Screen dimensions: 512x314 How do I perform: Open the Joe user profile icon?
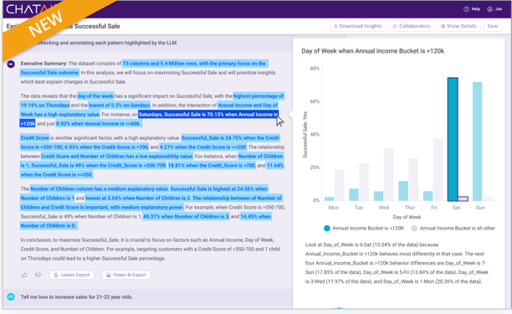tap(489, 9)
